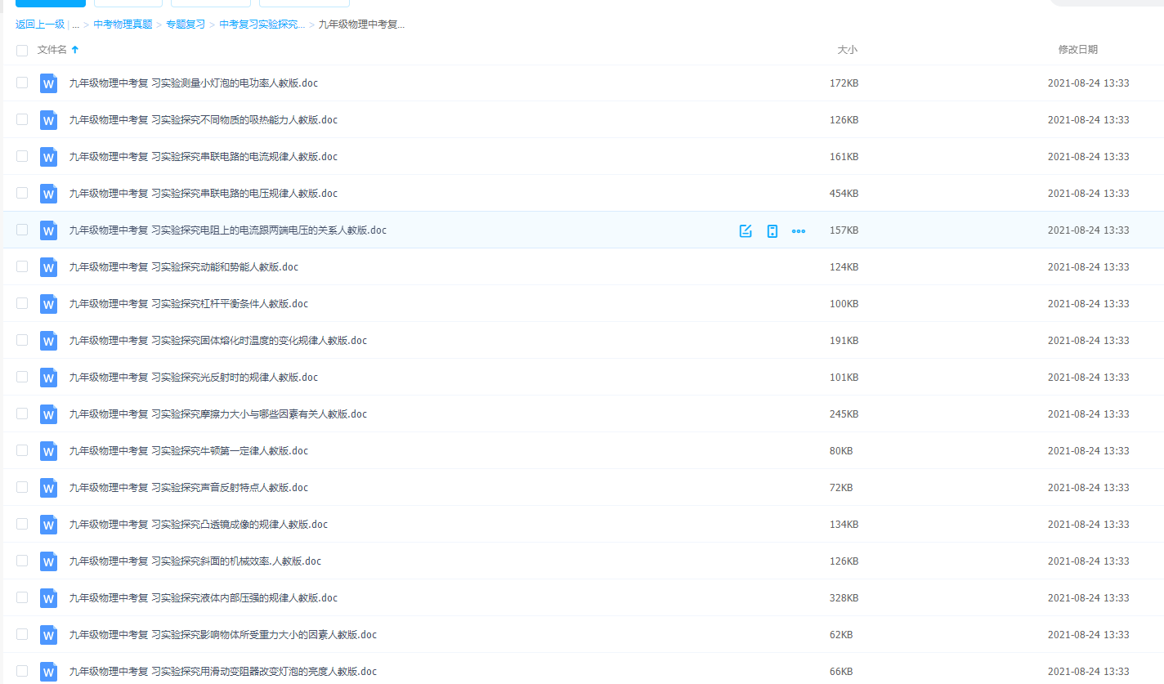The width and height of the screenshot is (1164, 684).
Task: Tick checkbox for 探究声音反射特点 file
Action: (x=22, y=487)
